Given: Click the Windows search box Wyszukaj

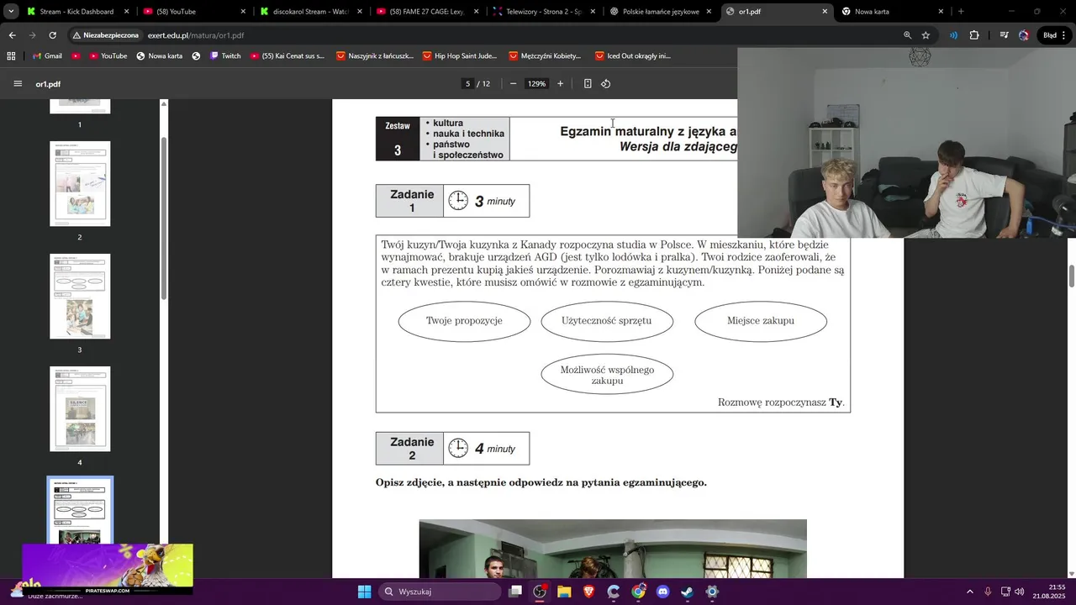Looking at the screenshot, I should point(440,592).
